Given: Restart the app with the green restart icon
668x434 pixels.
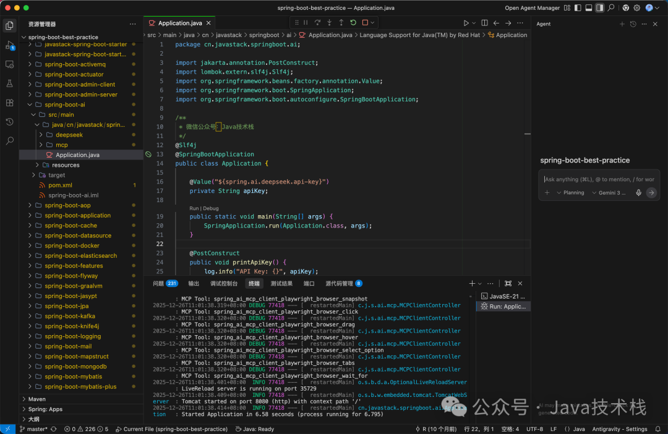Looking at the screenshot, I should click(x=353, y=22).
